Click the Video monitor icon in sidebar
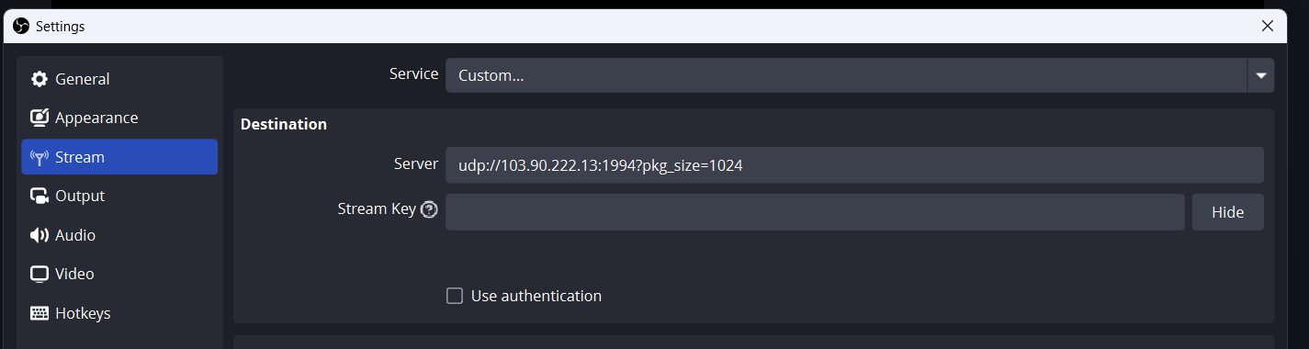The image size is (1309, 349). [39, 274]
